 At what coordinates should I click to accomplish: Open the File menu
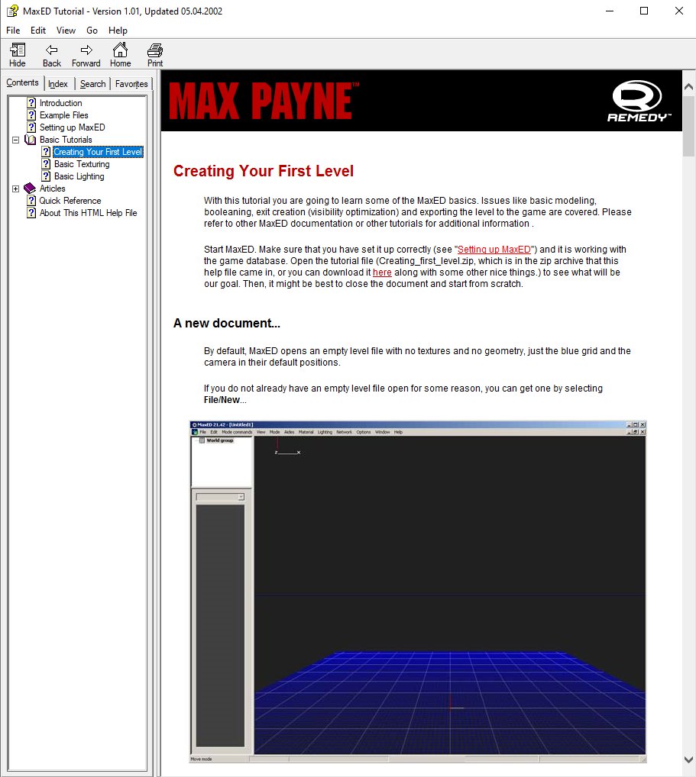pos(13,31)
